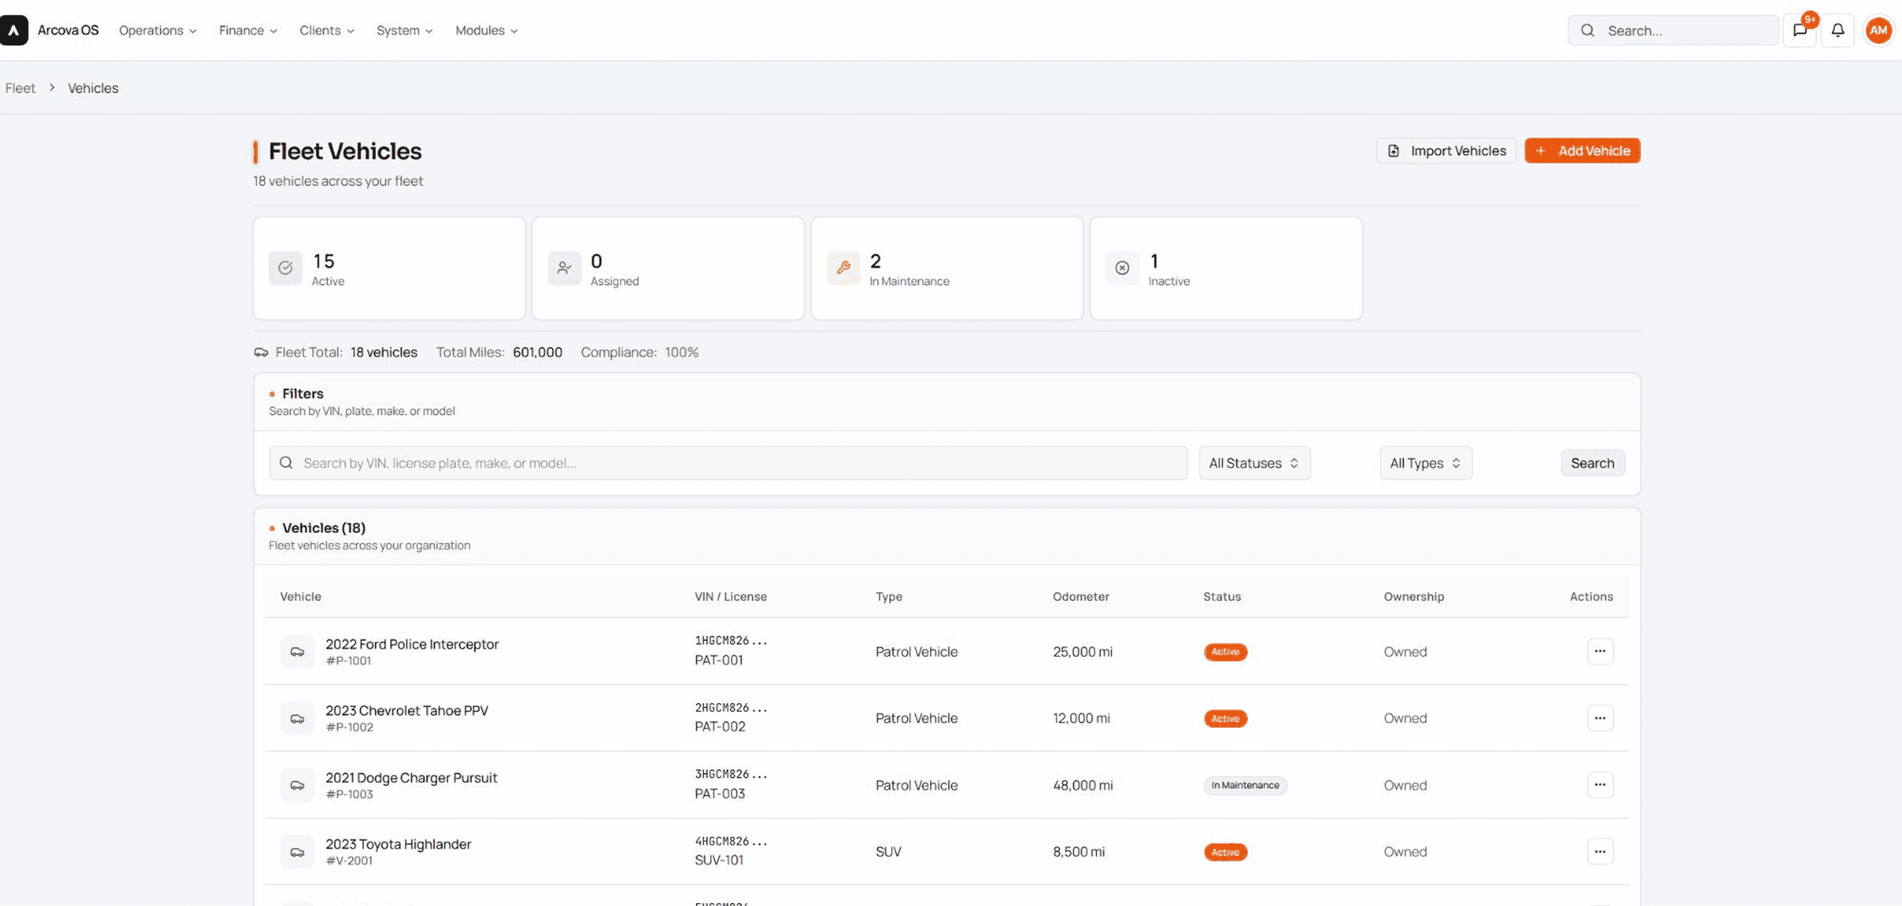Select the 1 Inactive stat card
Image resolution: width=1902 pixels, height=906 pixels.
1226,268
